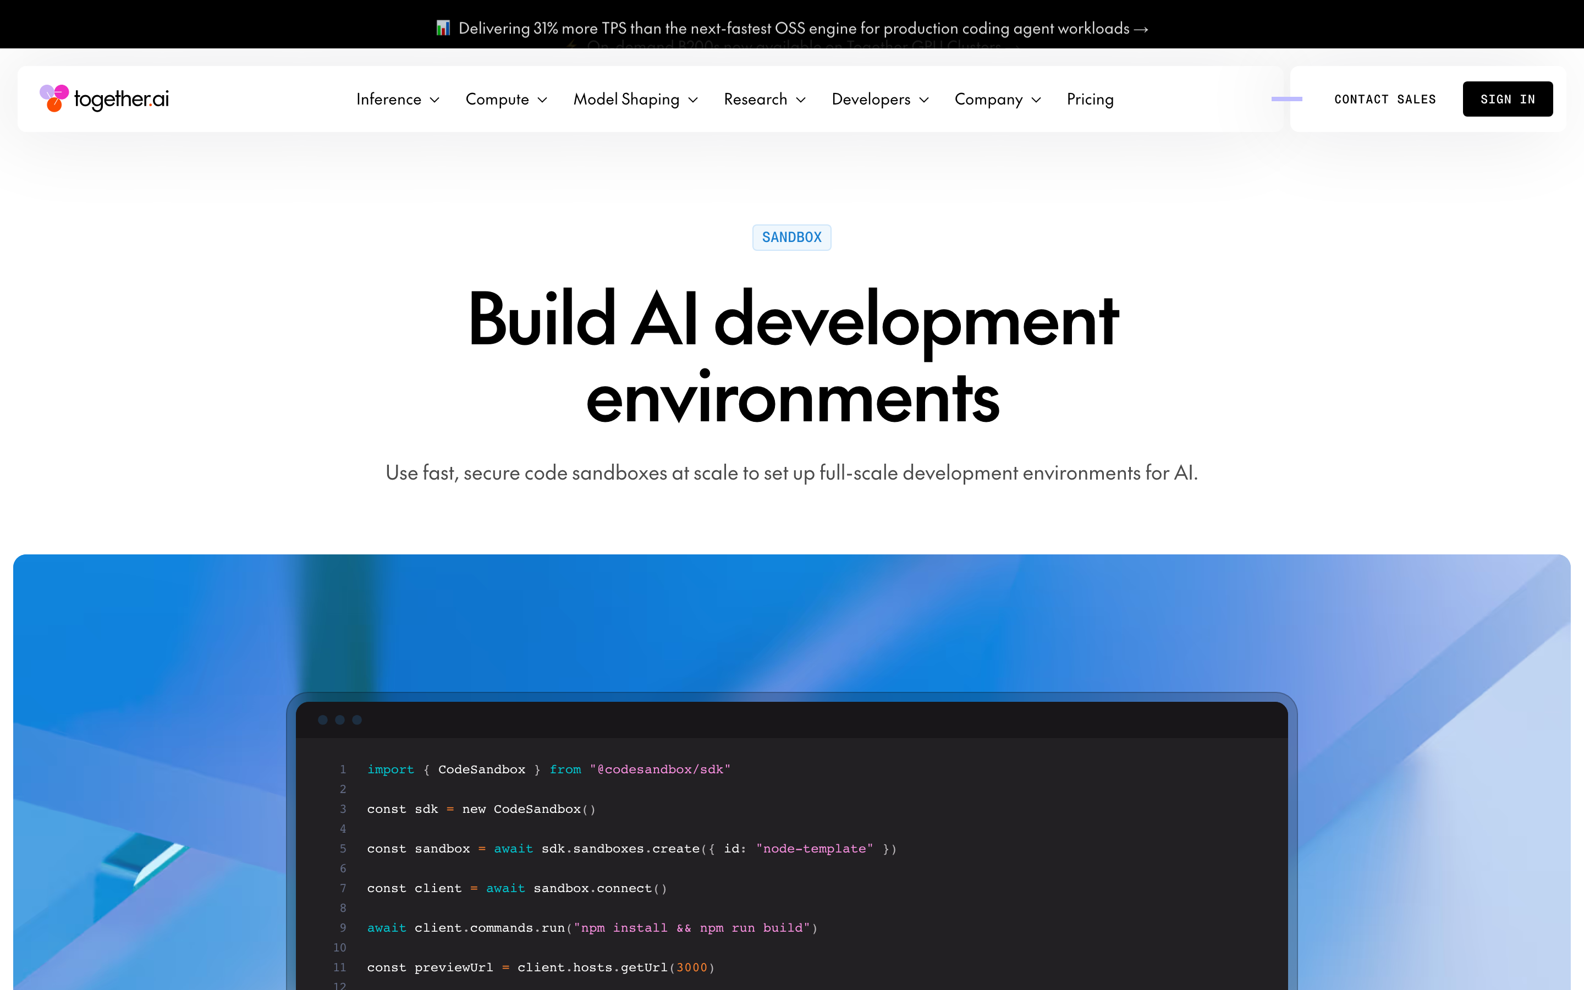
Task: Click the bar chart icon in announcement banner
Action: click(x=443, y=28)
